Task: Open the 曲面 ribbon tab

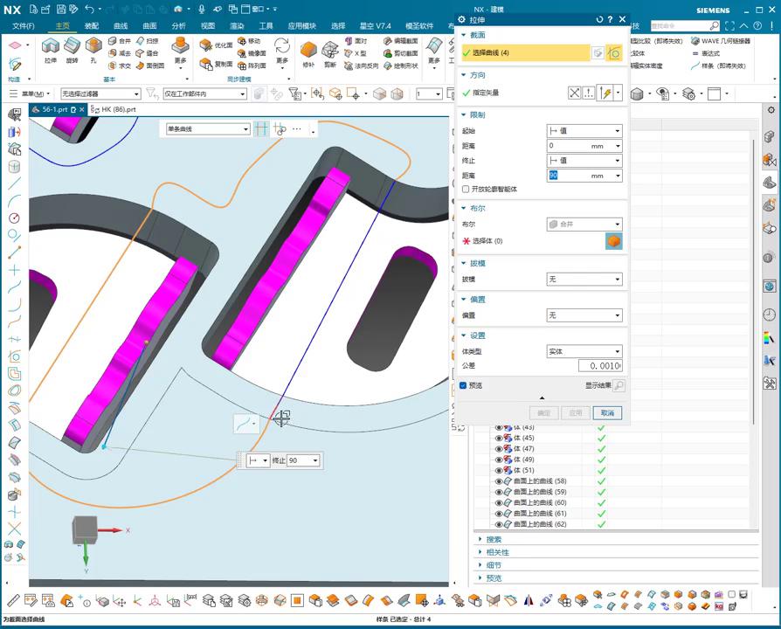Action: [x=149, y=26]
